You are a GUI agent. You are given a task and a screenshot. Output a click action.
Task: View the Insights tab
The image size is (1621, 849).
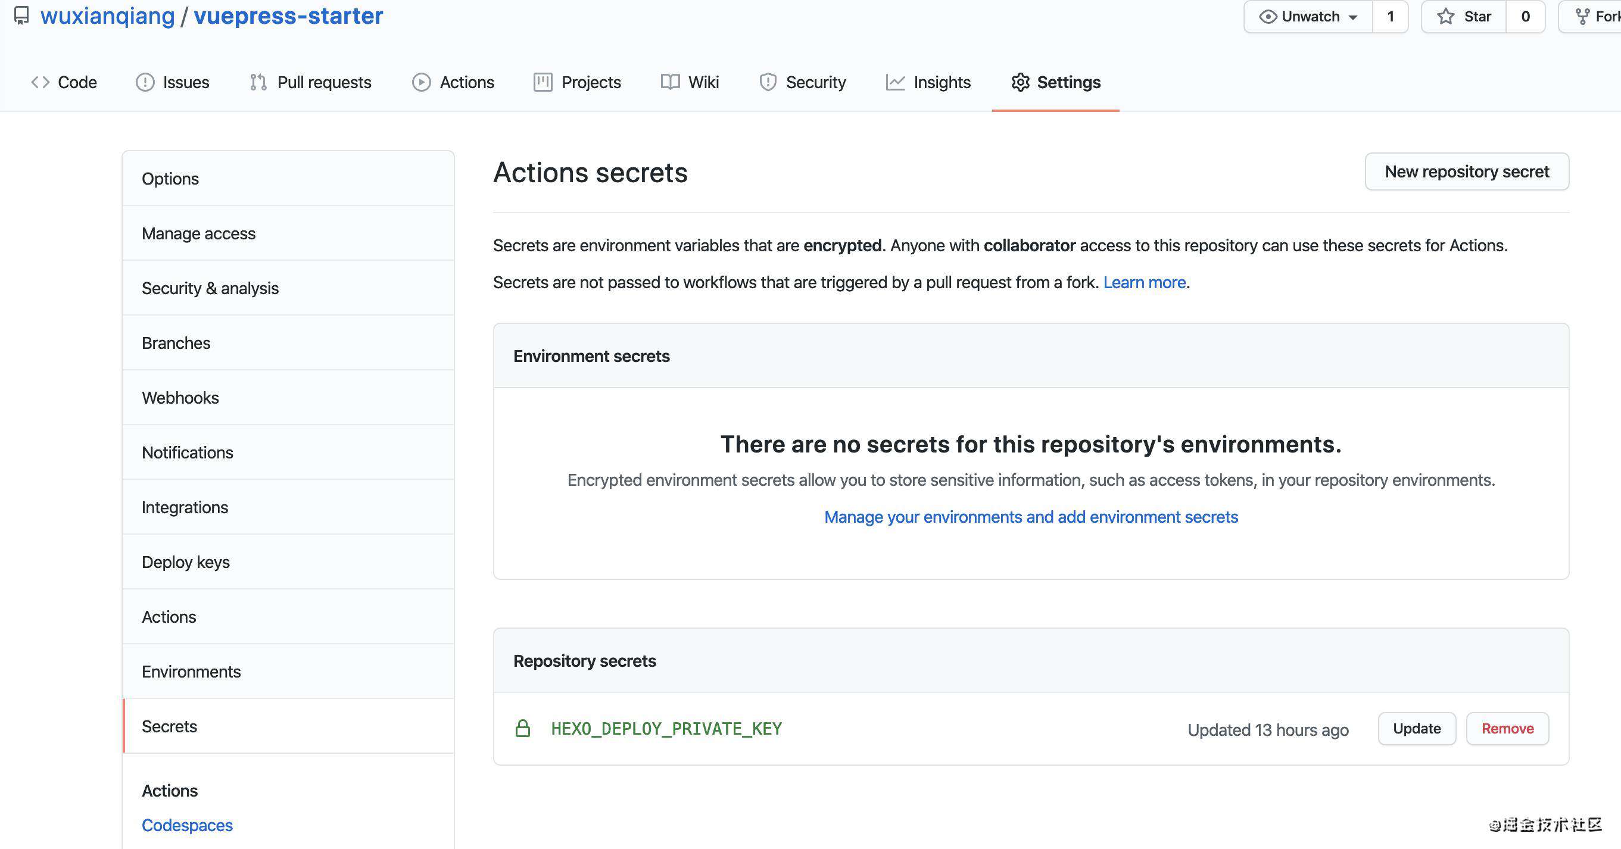coord(928,82)
